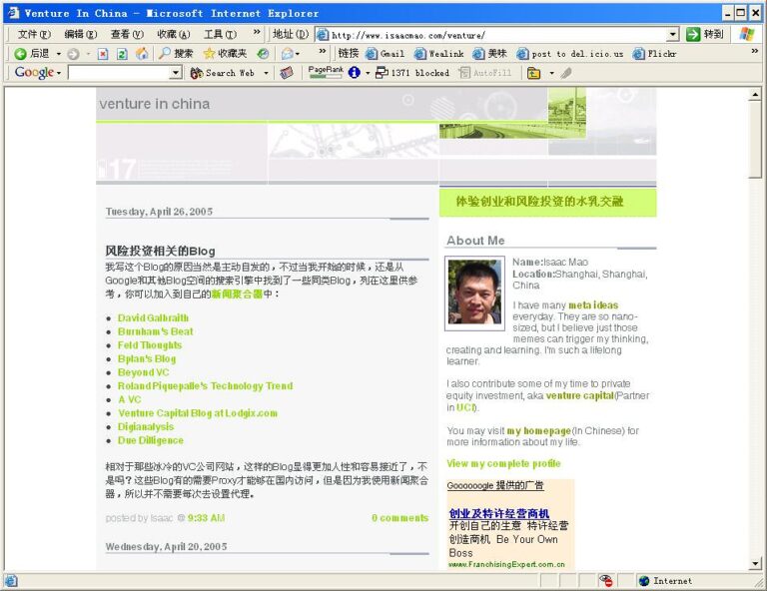Image resolution: width=767 pixels, height=591 pixels.
Task: Click the Media/History round icon
Action: 264,54
